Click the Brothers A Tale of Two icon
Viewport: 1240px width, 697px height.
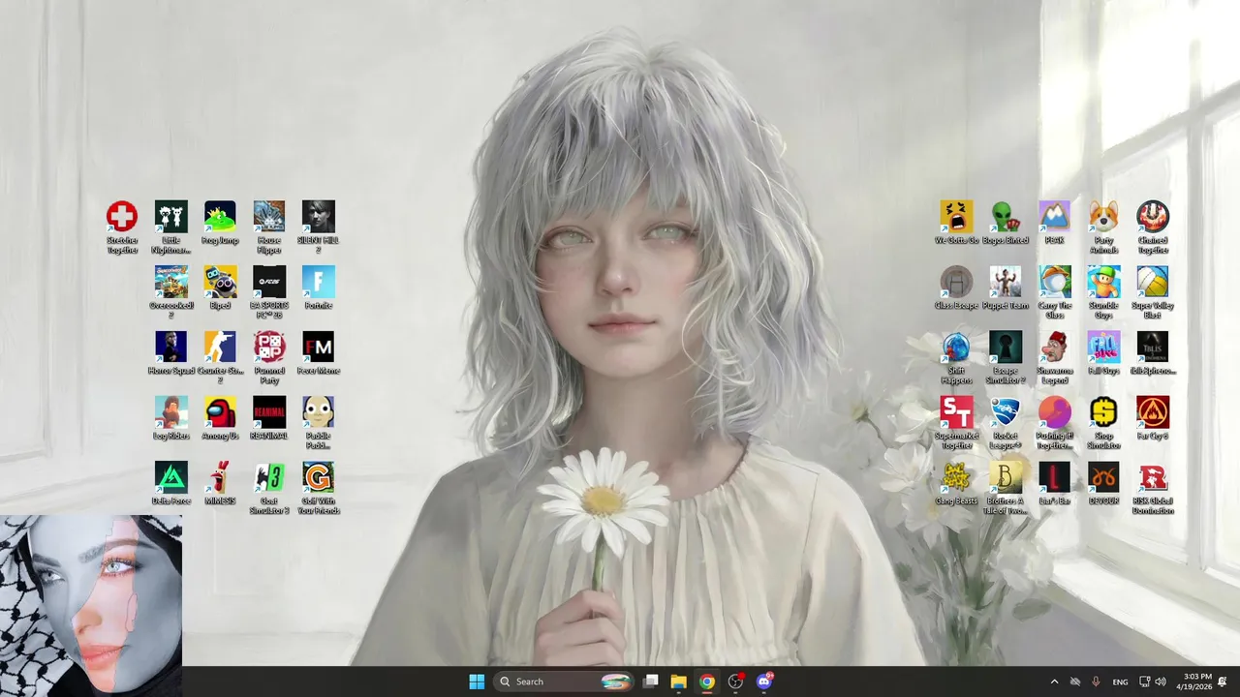click(1006, 477)
